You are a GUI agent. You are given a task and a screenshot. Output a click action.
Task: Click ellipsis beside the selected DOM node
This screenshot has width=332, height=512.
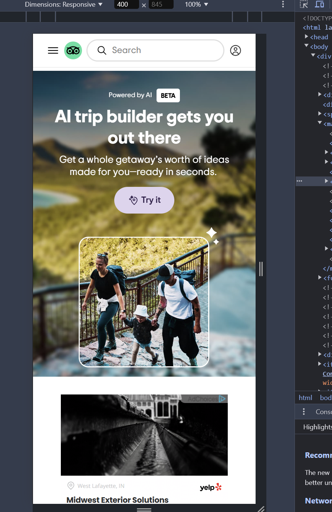tap(299, 181)
